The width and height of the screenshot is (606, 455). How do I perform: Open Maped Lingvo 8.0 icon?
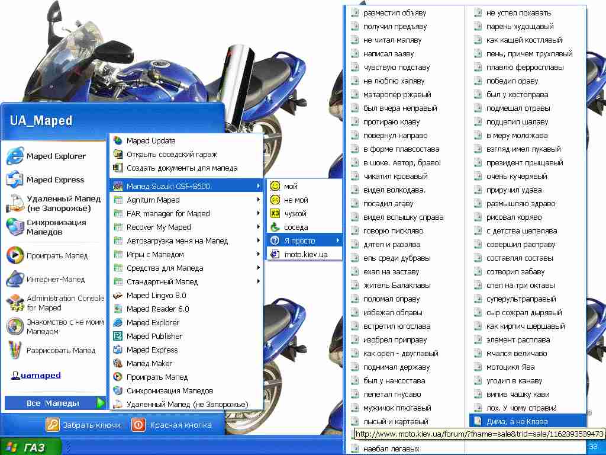pyautogui.click(x=118, y=296)
